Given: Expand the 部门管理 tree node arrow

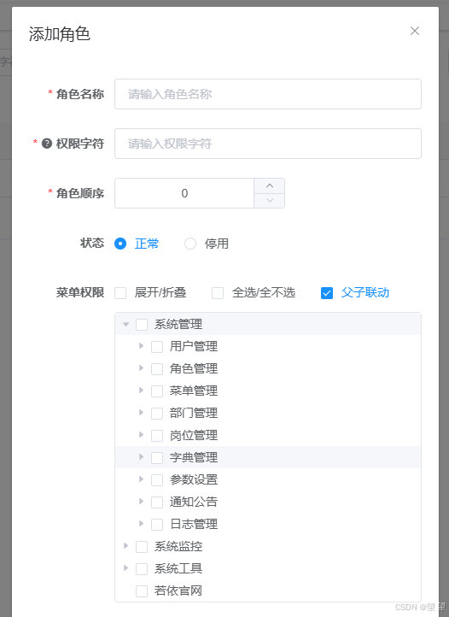Looking at the screenshot, I should coord(141,413).
